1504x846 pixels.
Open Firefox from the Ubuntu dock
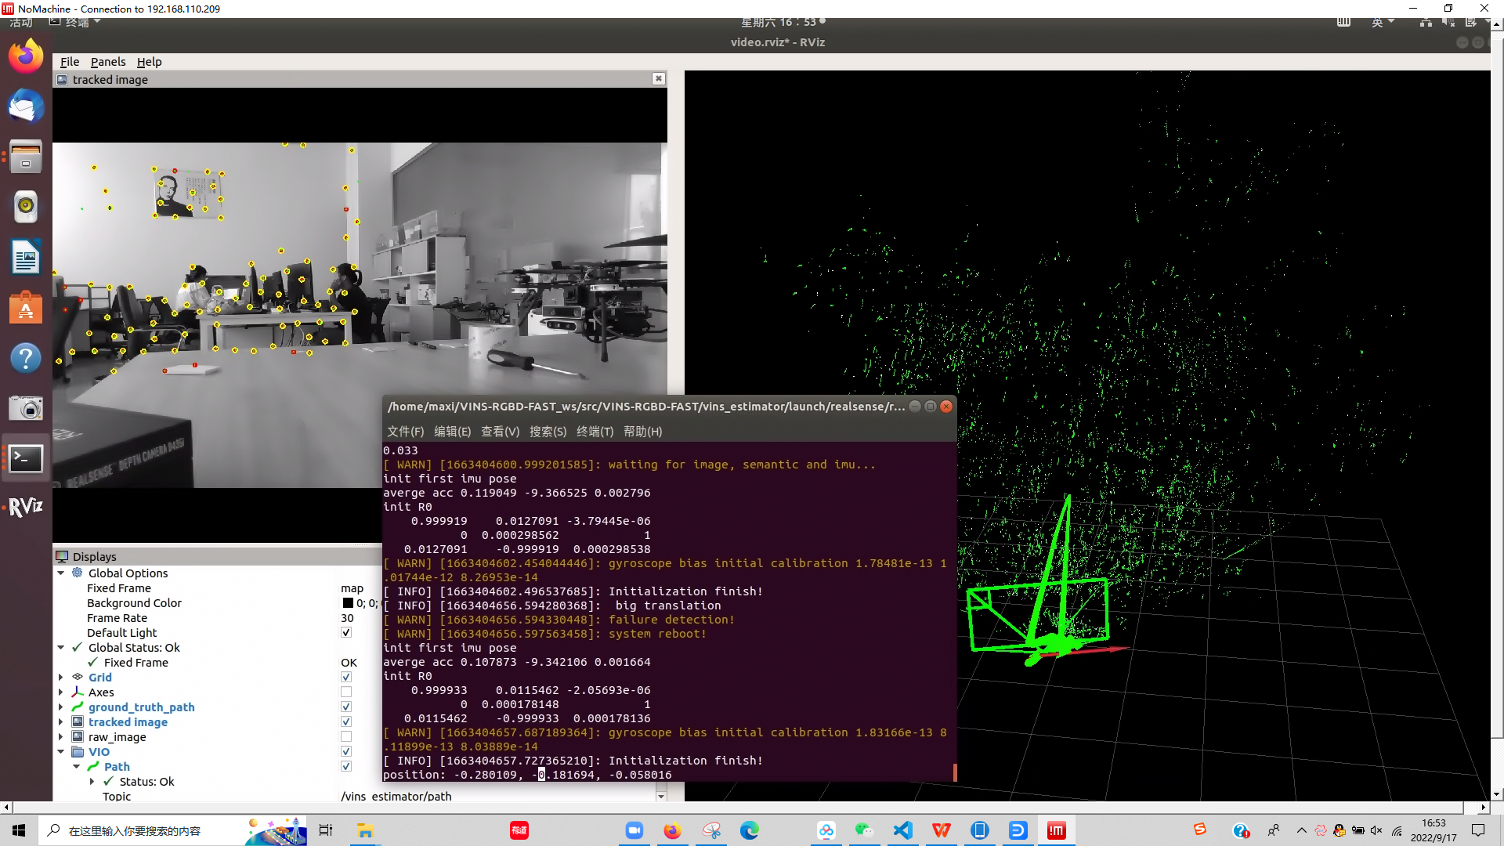(x=26, y=56)
